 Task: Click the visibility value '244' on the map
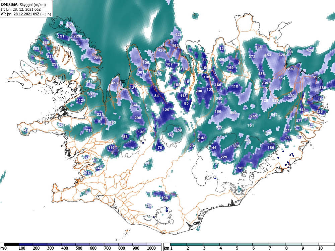click(x=98, y=168)
